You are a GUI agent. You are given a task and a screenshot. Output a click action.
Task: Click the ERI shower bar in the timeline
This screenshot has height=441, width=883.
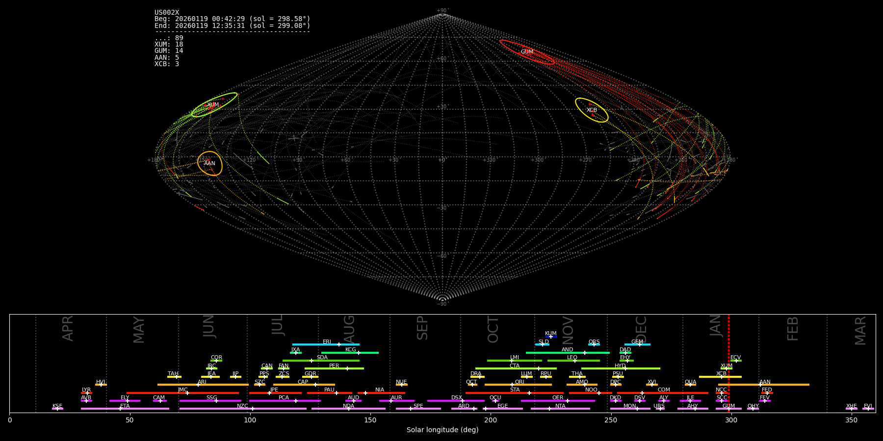pos(326,344)
